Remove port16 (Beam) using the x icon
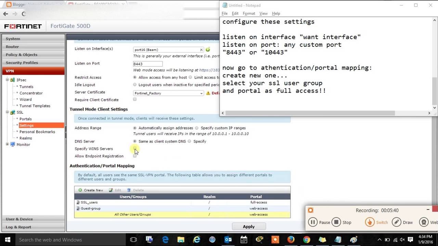438x246 pixels. click(202, 49)
